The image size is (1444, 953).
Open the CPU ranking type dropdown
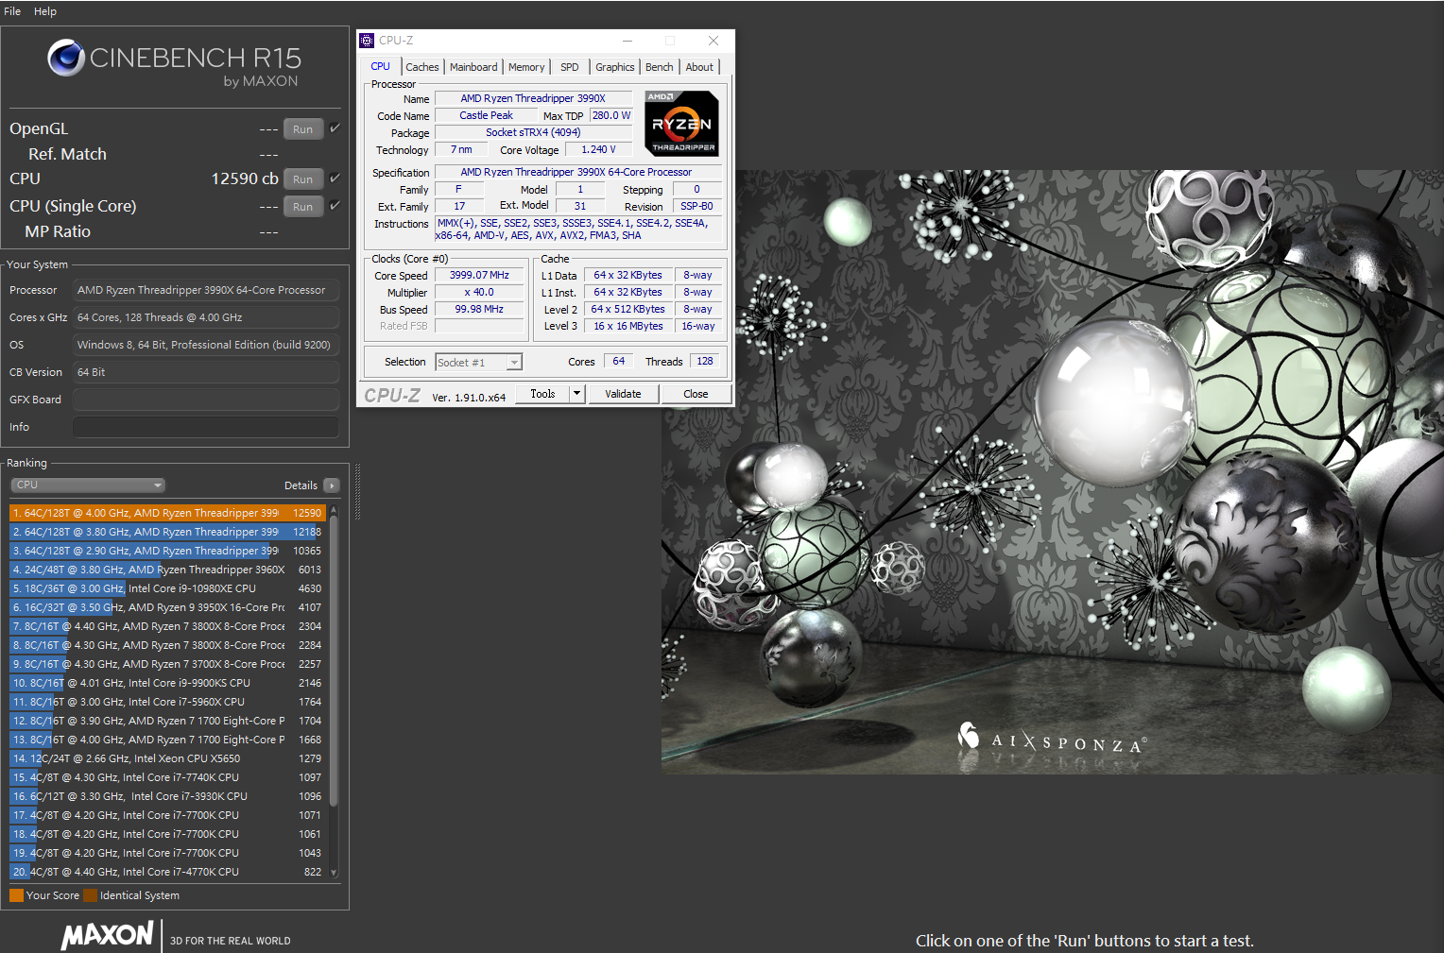88,485
